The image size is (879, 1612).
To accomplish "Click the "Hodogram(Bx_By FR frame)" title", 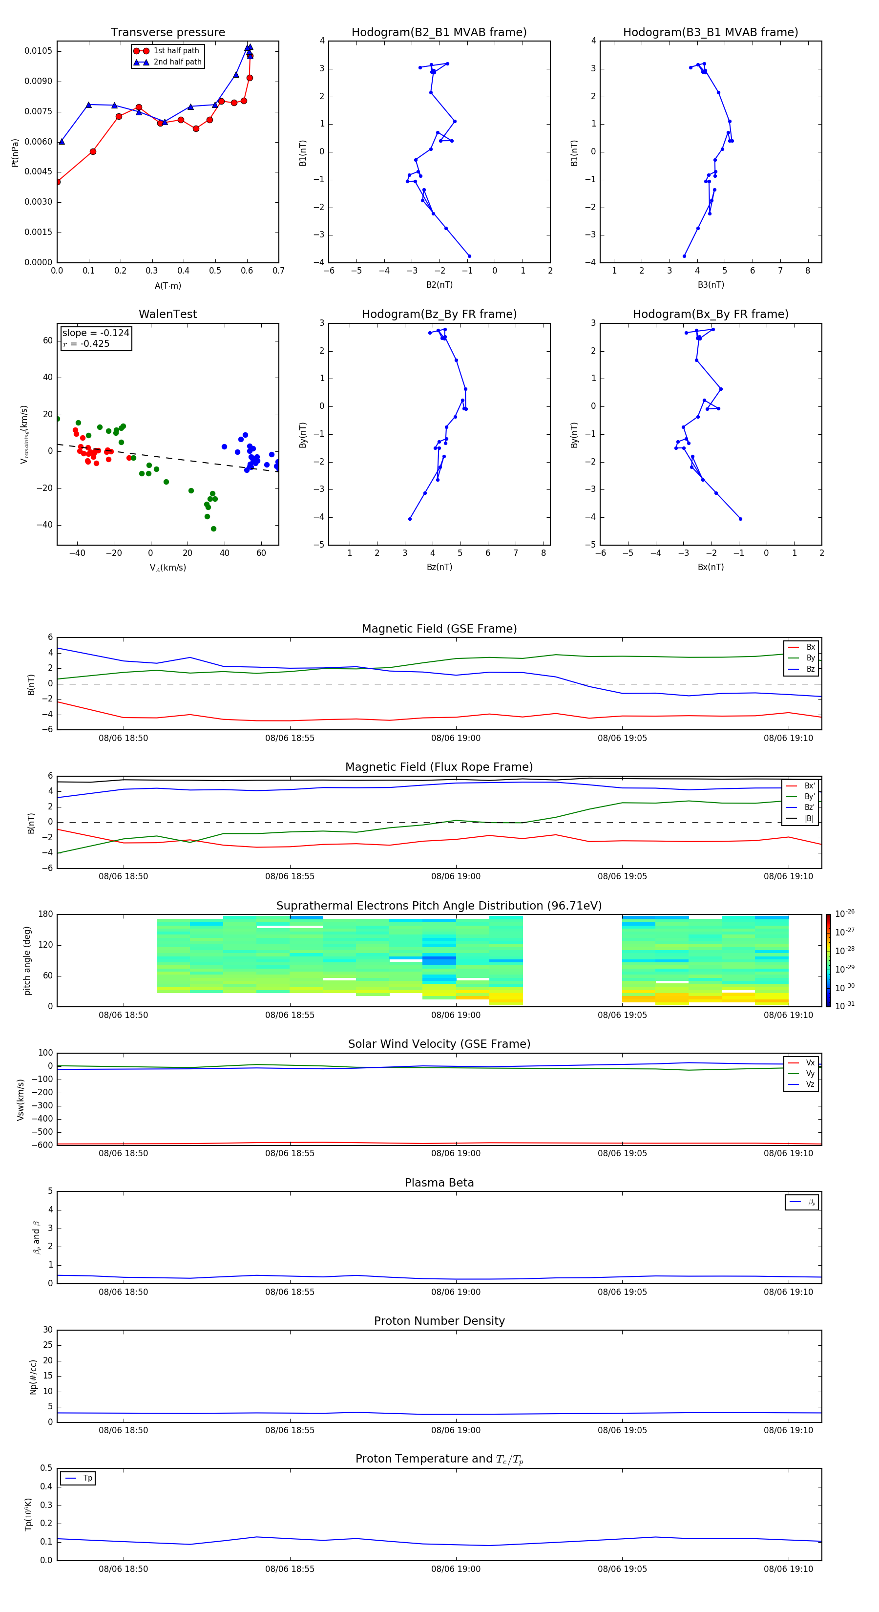I will (711, 314).
